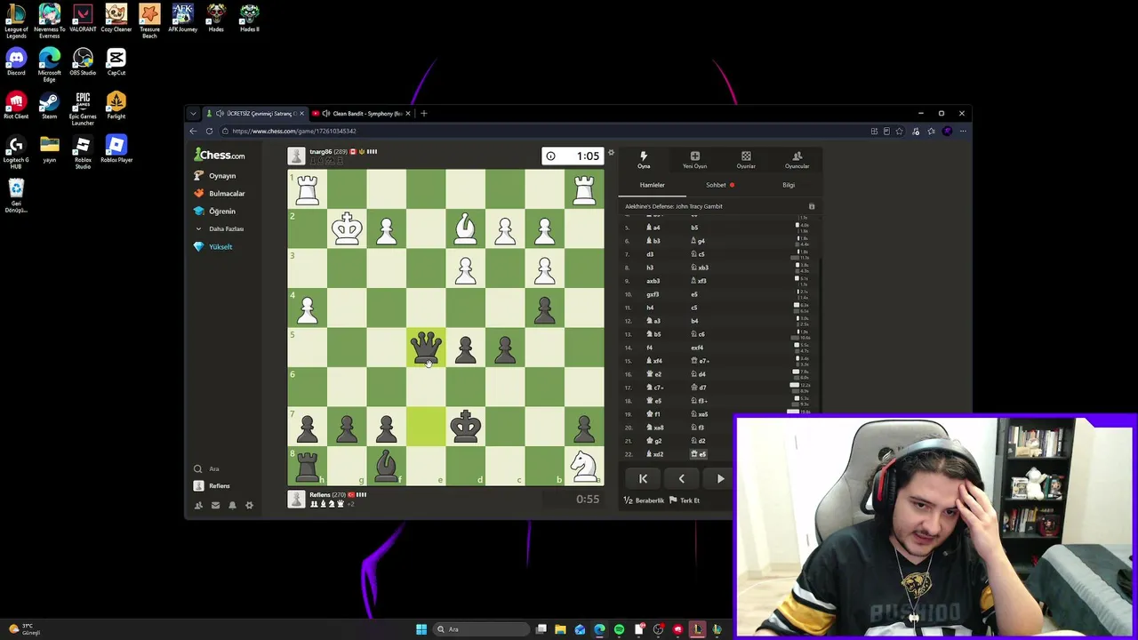Select the black king on the board

click(x=465, y=427)
